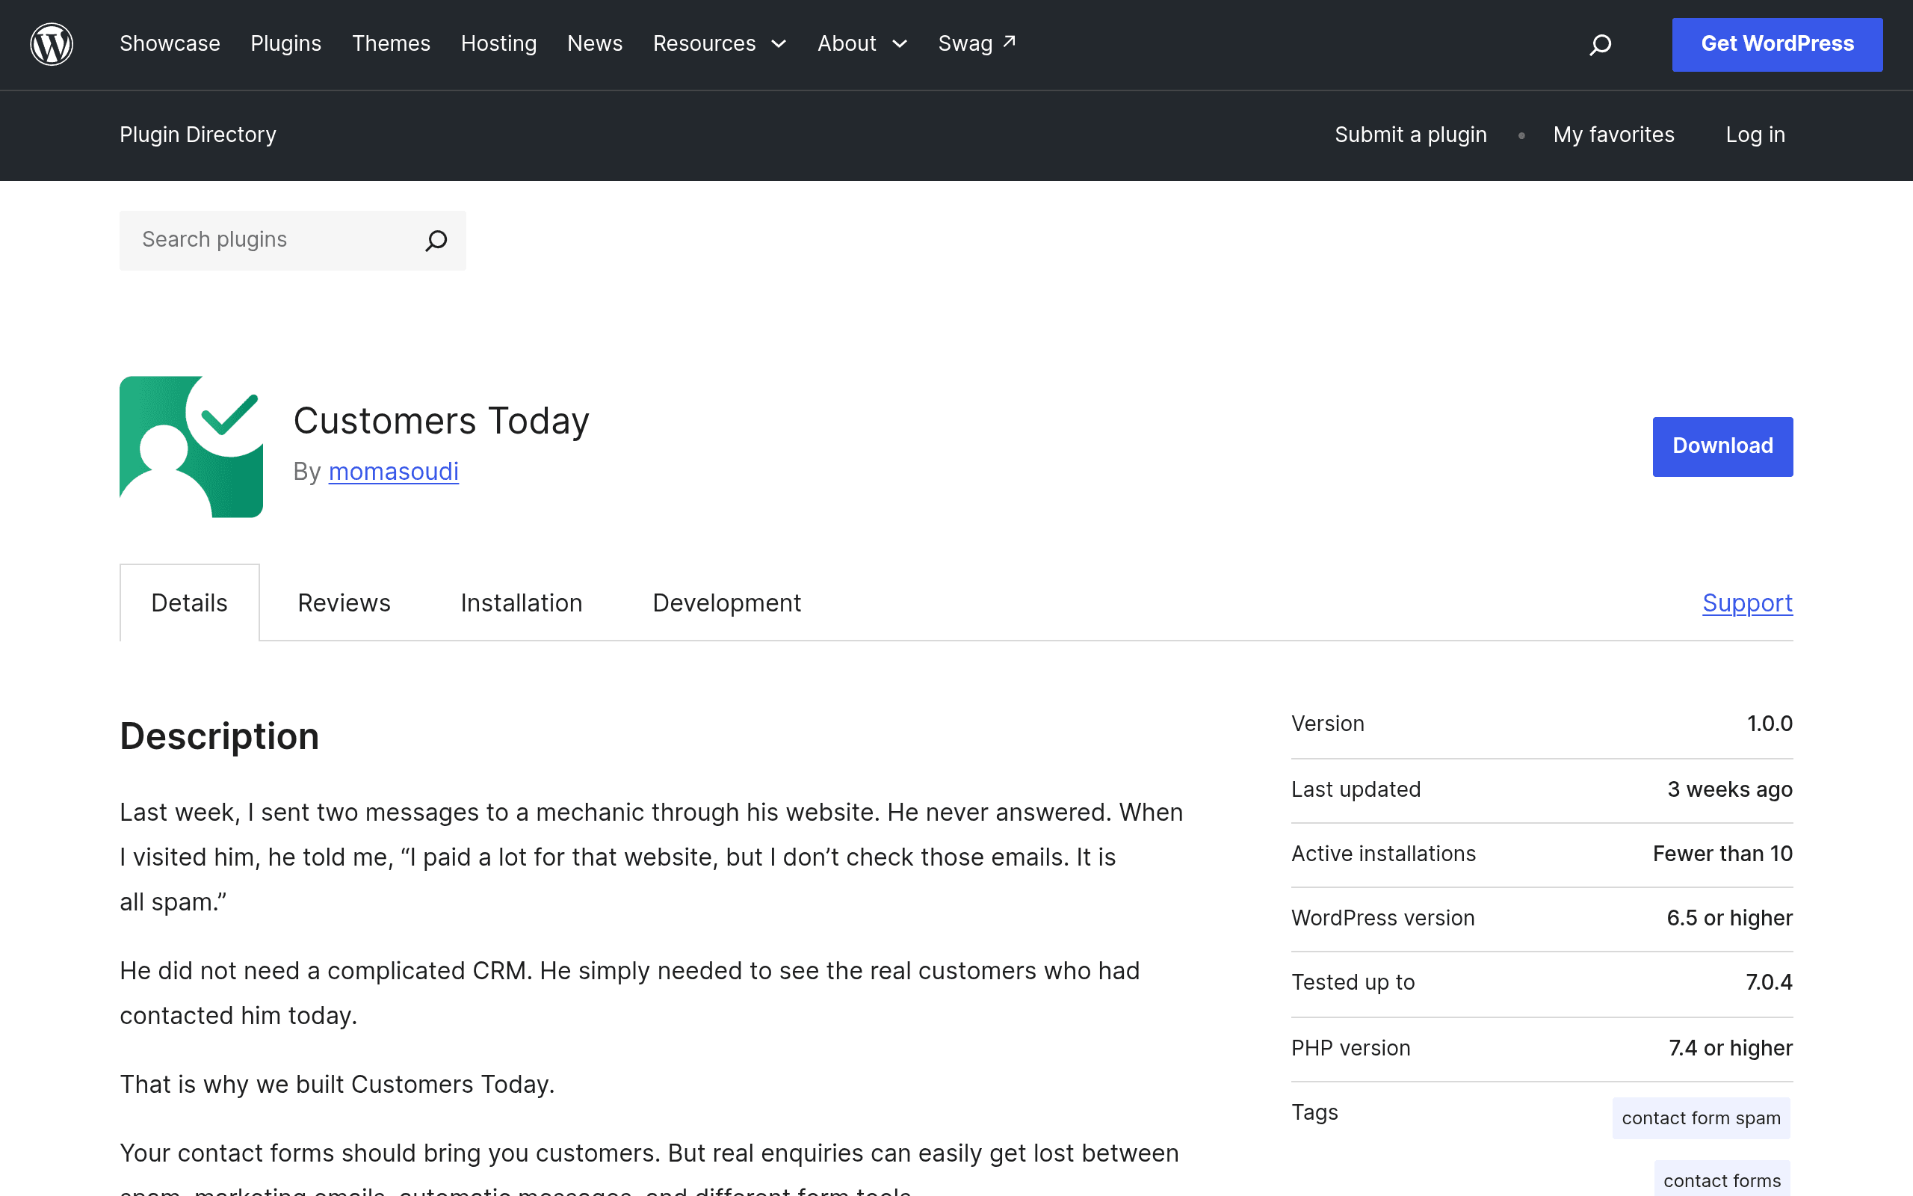1913x1196 pixels.
Task: Open the Themes menu item
Action: [392, 43]
